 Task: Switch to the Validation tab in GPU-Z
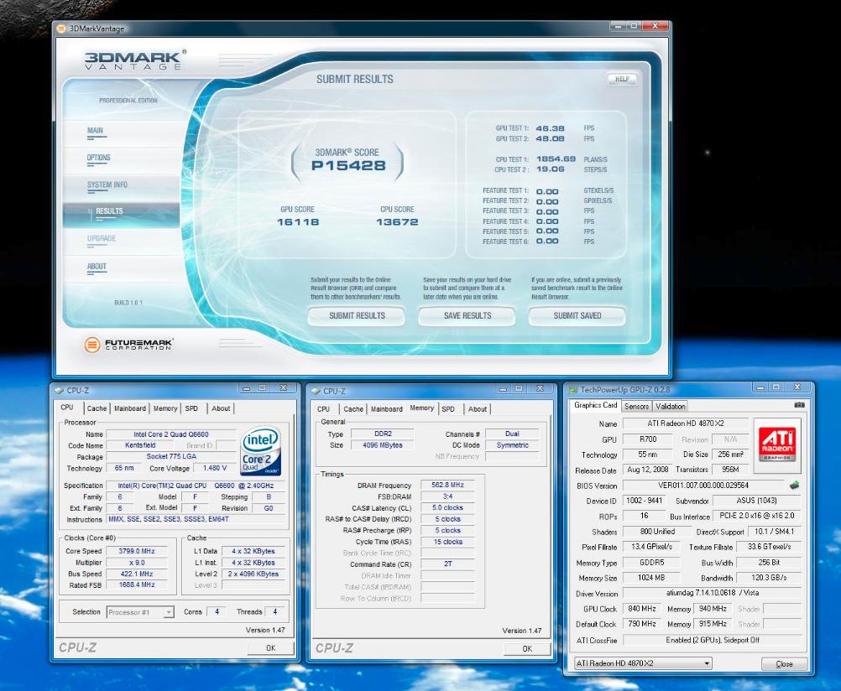(x=670, y=407)
